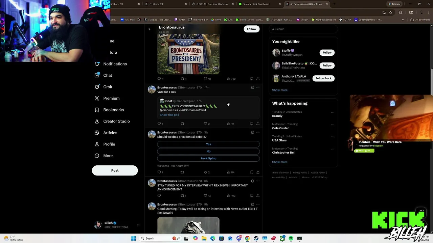Open more options on the Good Morning post

[258, 204]
